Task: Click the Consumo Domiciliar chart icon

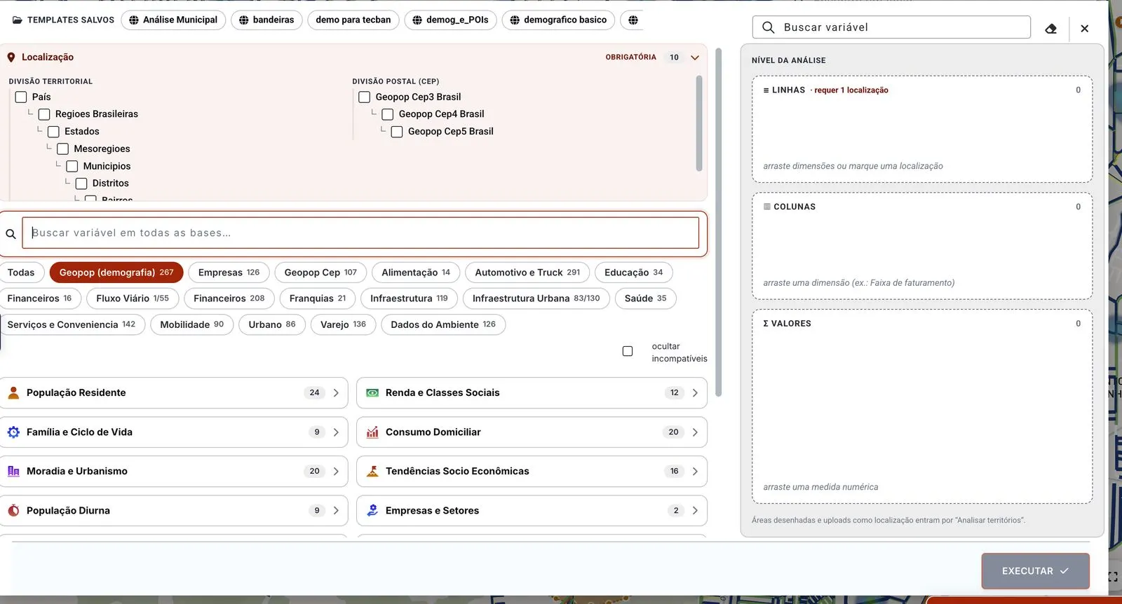Action: click(x=372, y=432)
